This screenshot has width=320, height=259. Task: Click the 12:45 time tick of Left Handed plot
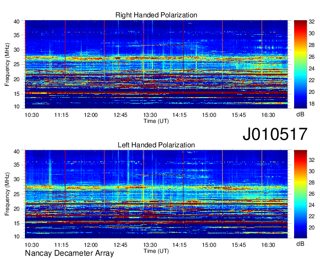pyautogui.click(x=120, y=245)
